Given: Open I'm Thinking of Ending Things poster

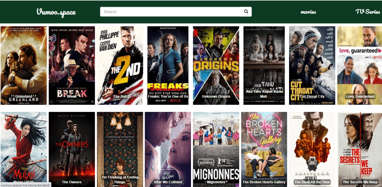Looking at the screenshot, I should (x=120, y=149).
